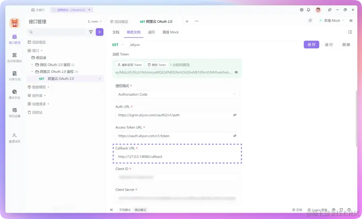Expand the 数据模型 section
Image resolution: width=362 pixels, height=219 pixels.
click(48, 87)
